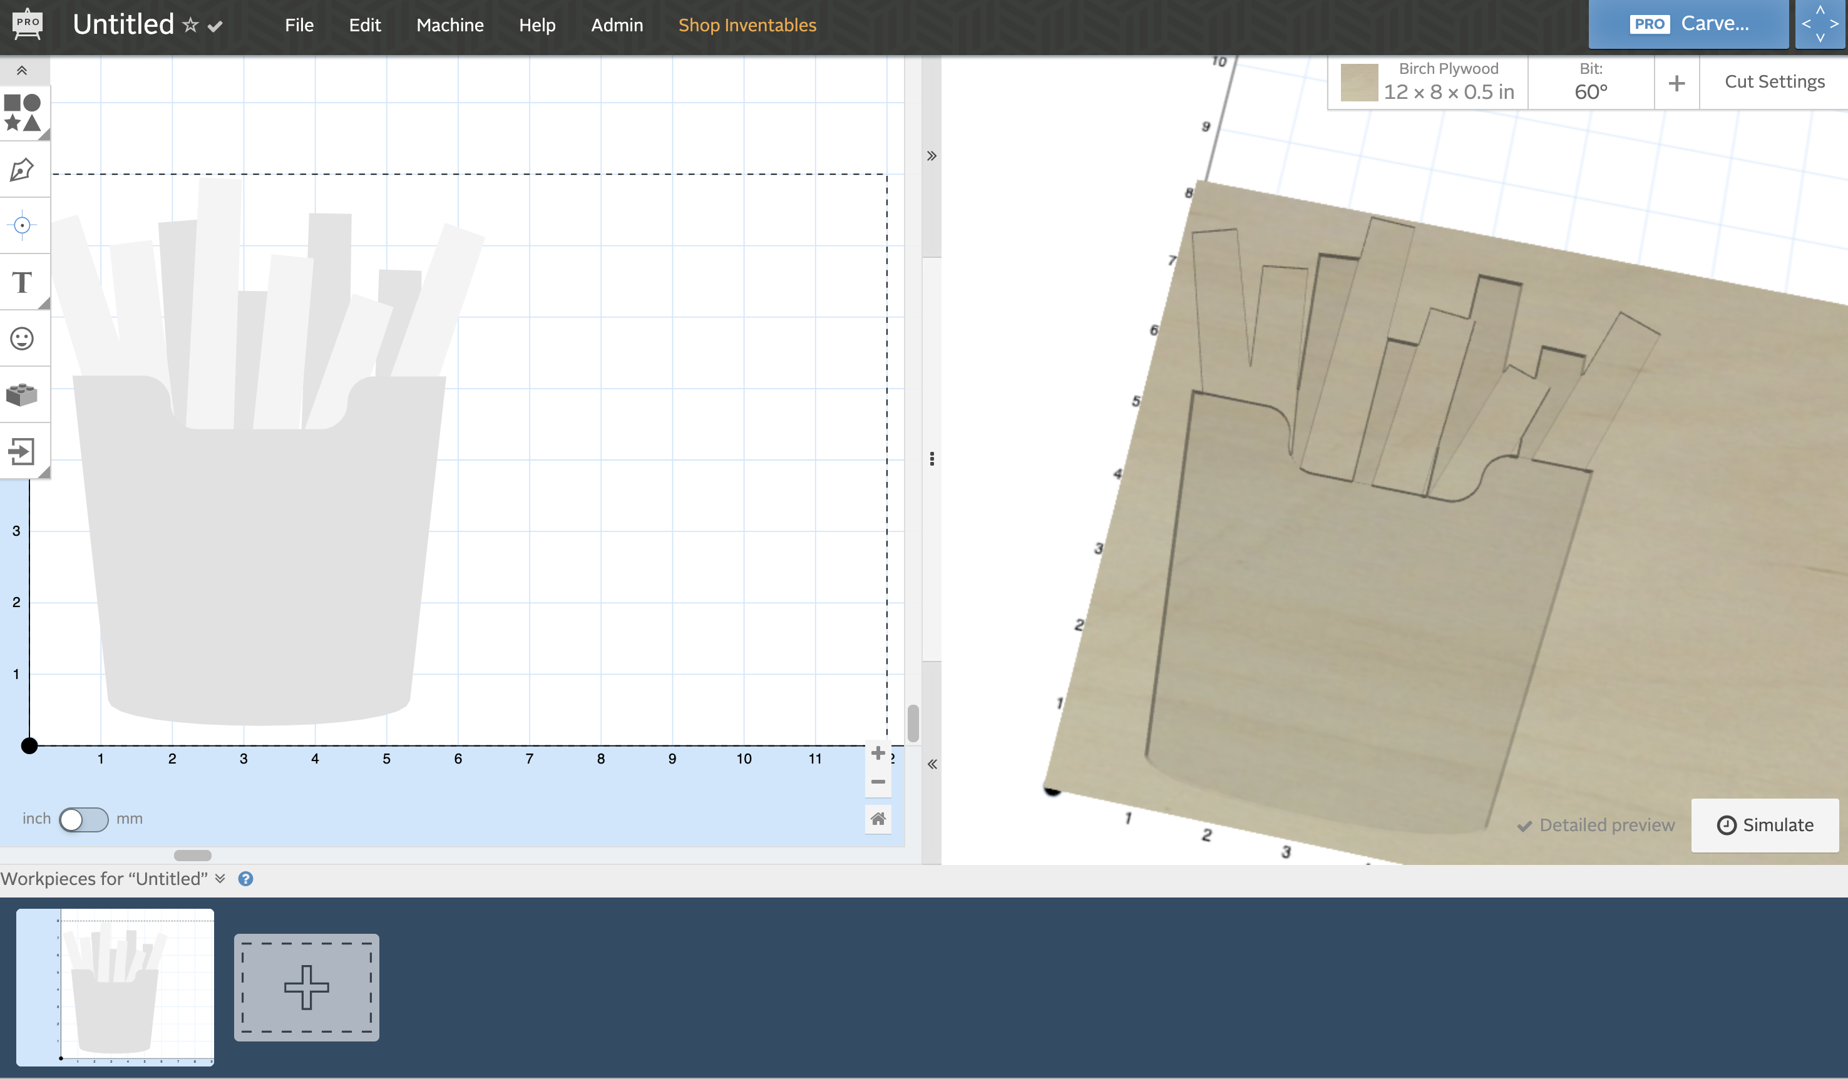Open the machine jog arrows control

click(x=1820, y=24)
